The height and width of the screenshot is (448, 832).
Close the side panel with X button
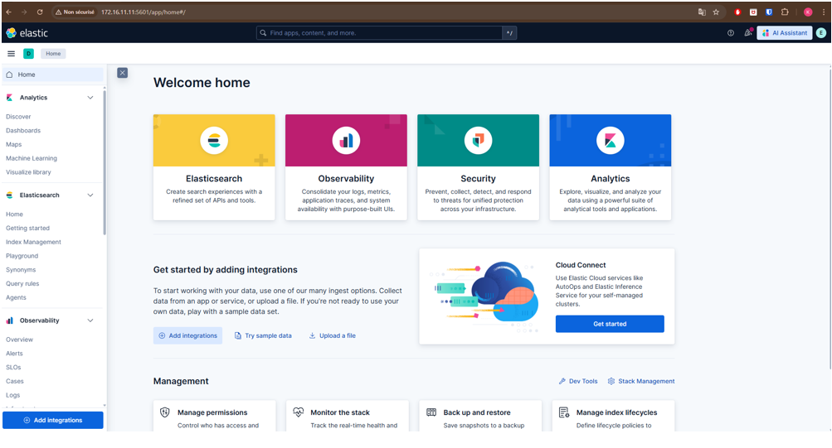coord(123,73)
